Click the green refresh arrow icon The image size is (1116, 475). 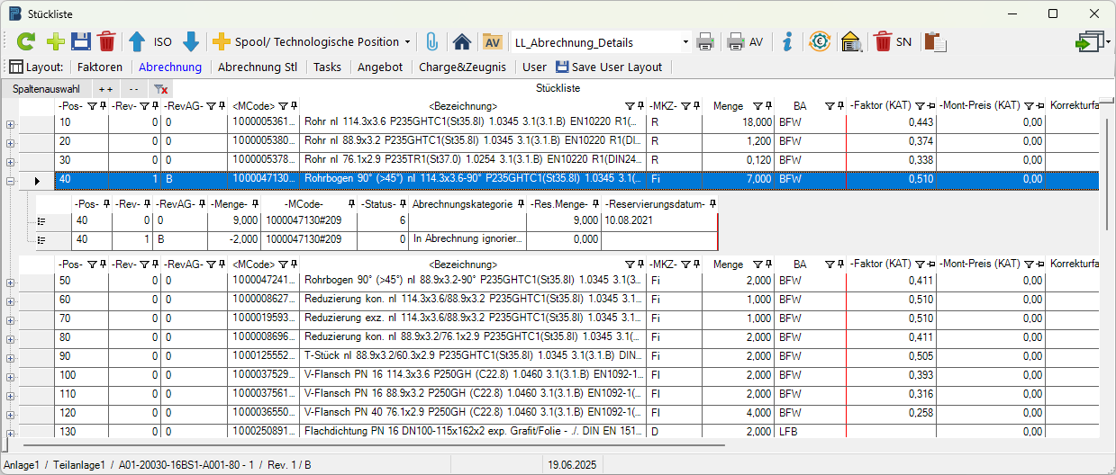coord(26,41)
